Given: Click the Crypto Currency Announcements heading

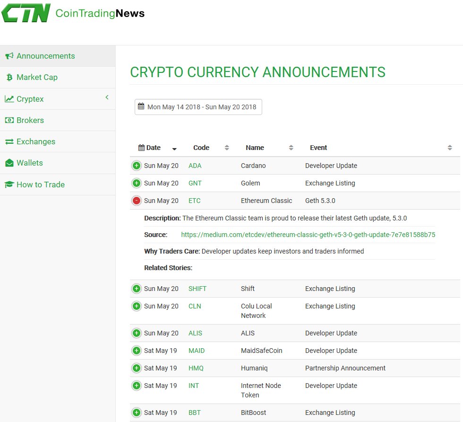Looking at the screenshot, I should [x=258, y=72].
